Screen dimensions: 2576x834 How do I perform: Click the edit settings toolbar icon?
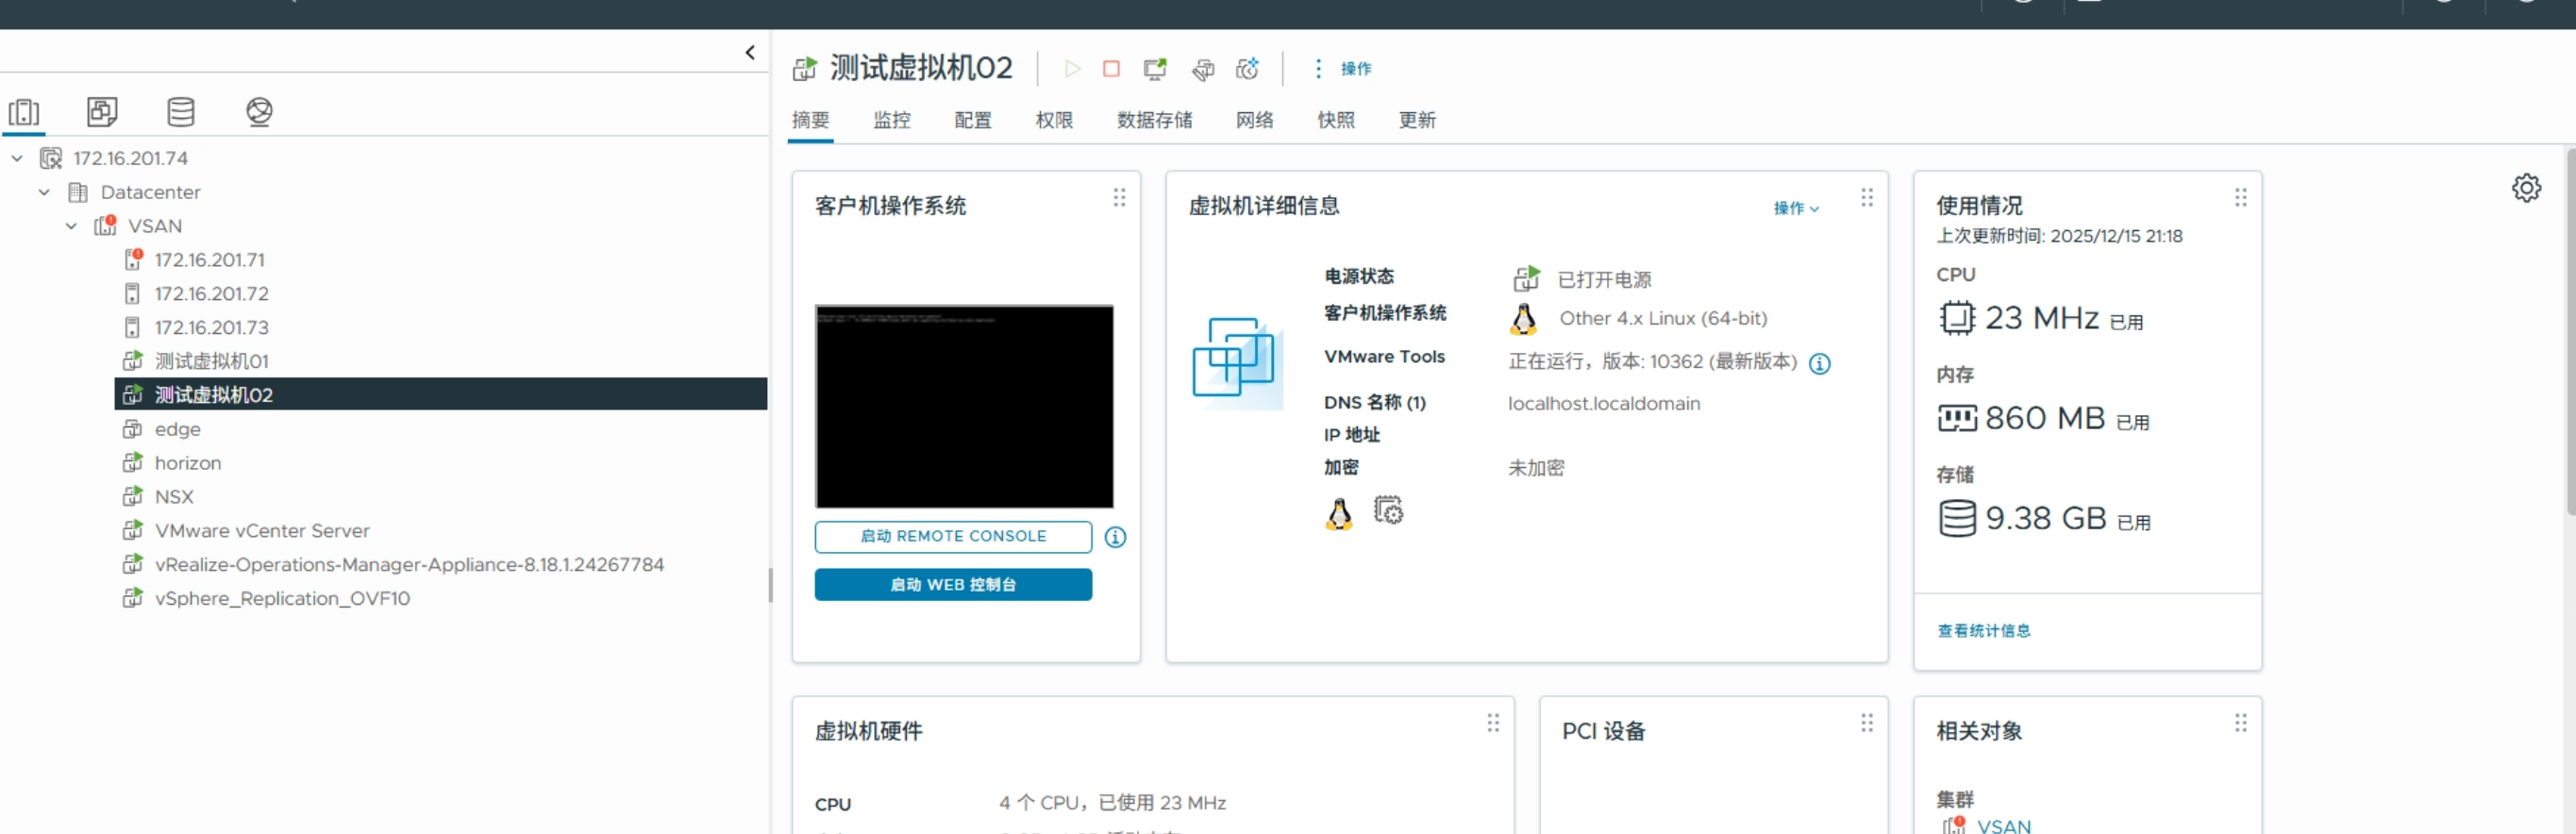click(x=1203, y=69)
